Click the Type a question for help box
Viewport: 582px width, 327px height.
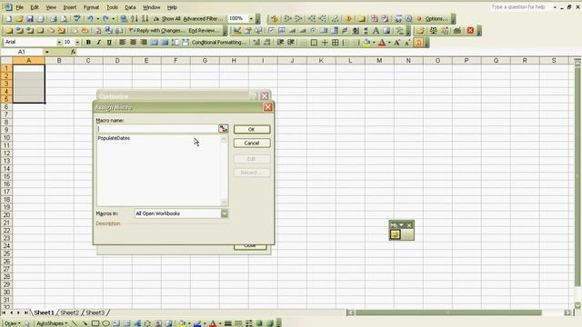click(521, 7)
